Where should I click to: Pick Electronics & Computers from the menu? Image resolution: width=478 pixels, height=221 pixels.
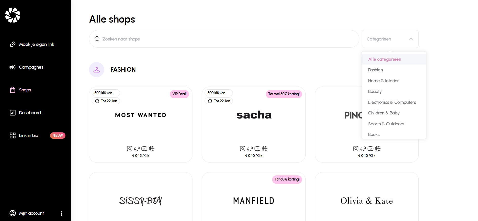[392, 102]
